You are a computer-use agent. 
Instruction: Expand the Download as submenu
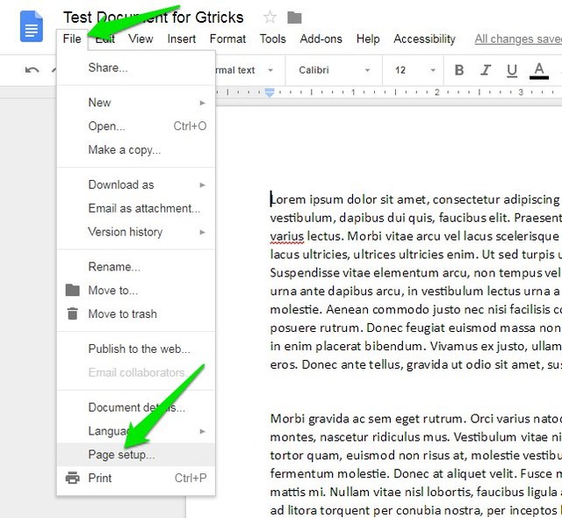click(136, 184)
